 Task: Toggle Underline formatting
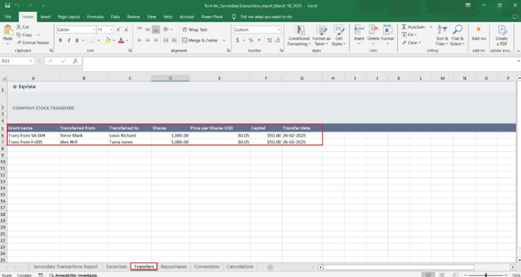pyautogui.click(x=77, y=40)
